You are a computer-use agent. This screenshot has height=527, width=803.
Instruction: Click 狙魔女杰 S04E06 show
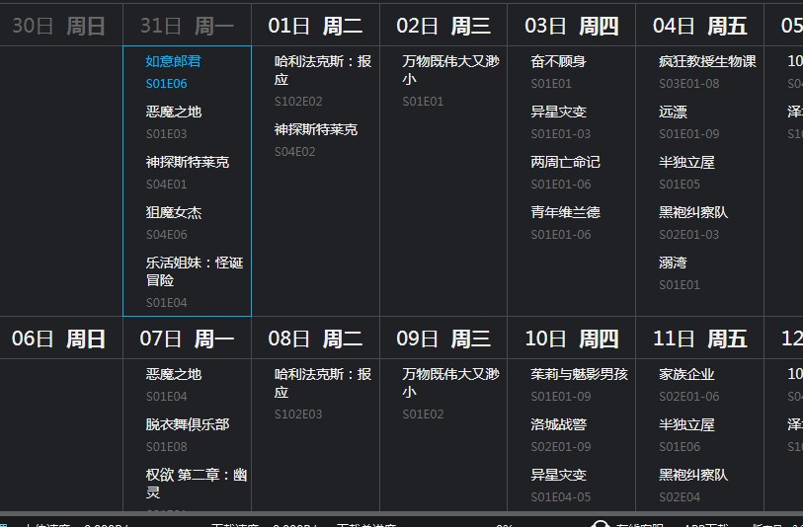[x=173, y=212]
